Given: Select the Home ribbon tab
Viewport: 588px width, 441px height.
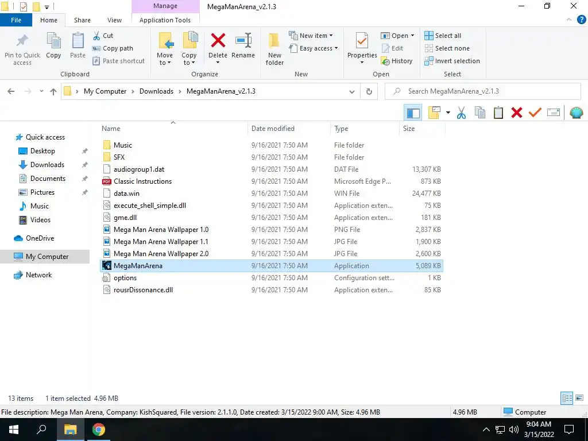Looking at the screenshot, I should [49, 20].
